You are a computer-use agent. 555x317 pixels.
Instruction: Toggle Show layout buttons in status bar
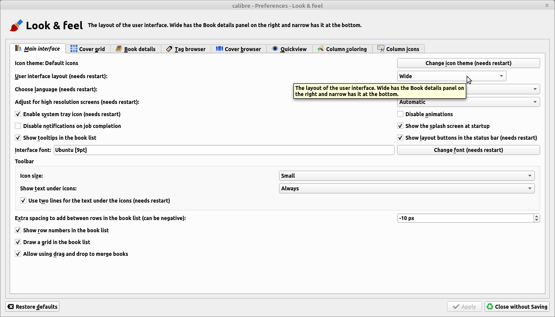[400, 138]
